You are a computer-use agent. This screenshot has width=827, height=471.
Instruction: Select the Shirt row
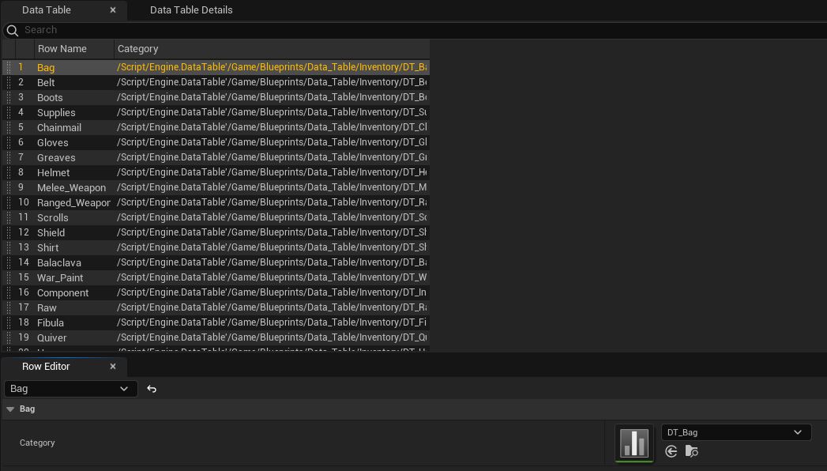[216, 247]
